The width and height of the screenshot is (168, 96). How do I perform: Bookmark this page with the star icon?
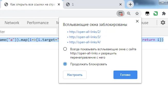(137, 13)
